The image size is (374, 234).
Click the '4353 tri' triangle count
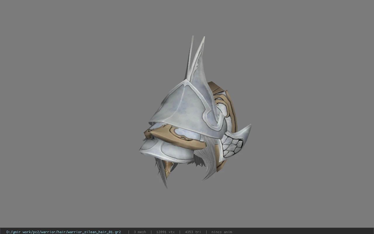[x=193, y=232]
